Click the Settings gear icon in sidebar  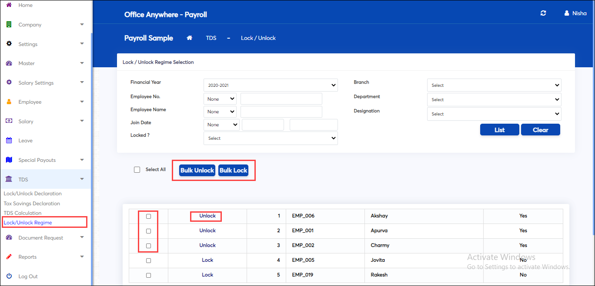pyautogui.click(x=9, y=44)
